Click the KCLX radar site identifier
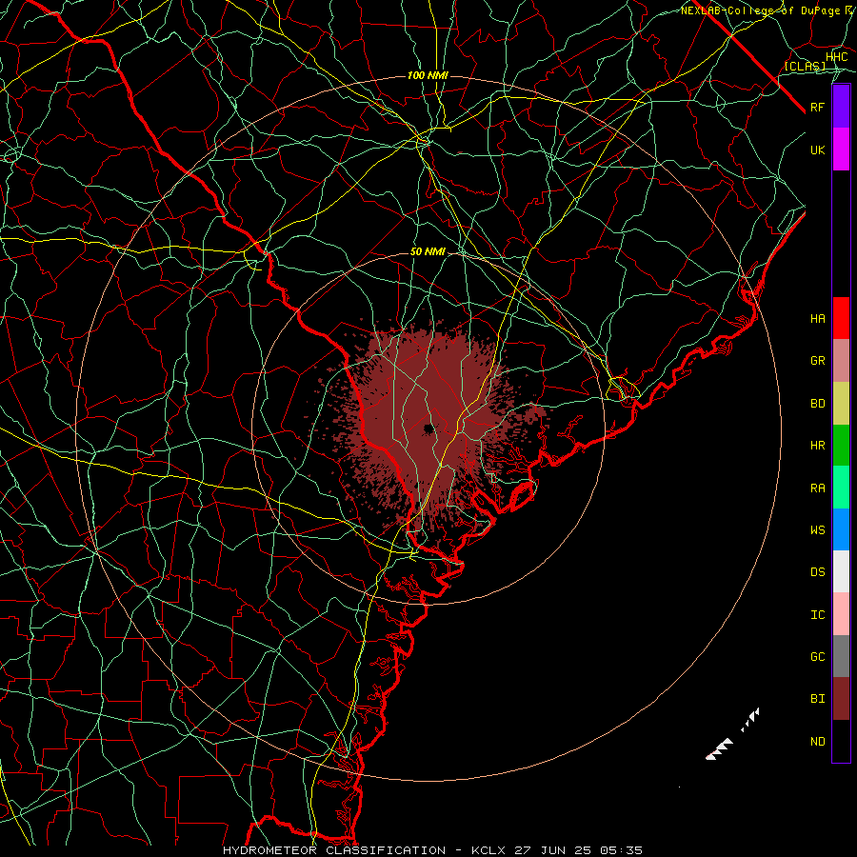 point(488,850)
